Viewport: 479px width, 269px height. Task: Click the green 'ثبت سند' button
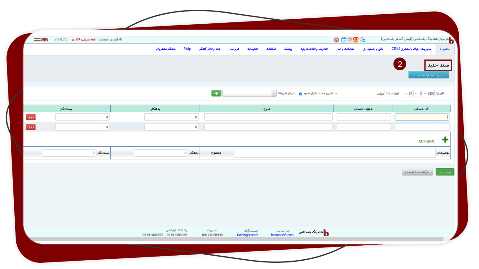(x=445, y=172)
